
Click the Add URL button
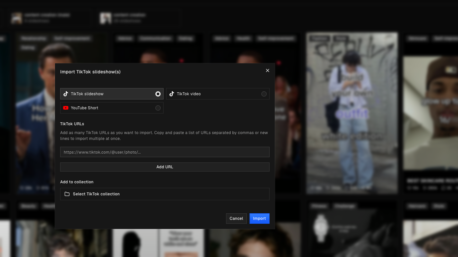[x=165, y=167]
